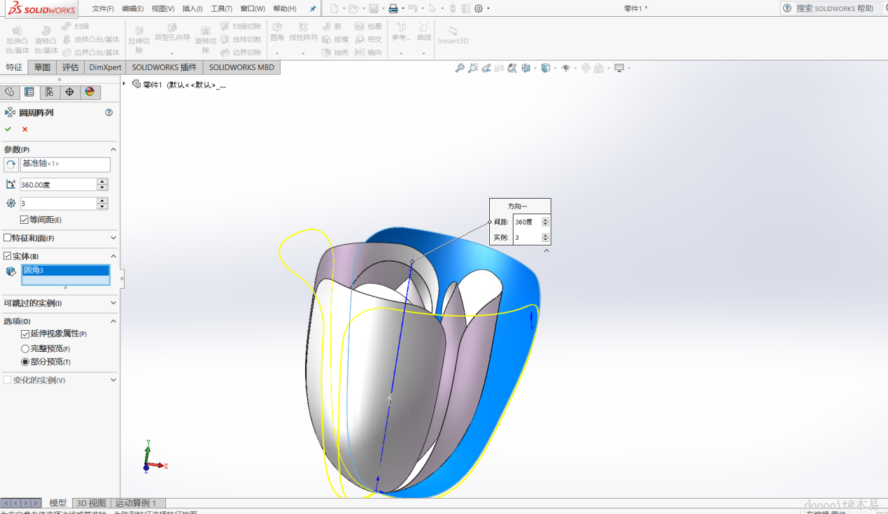Collapse the 选项 options section
The width and height of the screenshot is (888, 514).
coord(113,322)
